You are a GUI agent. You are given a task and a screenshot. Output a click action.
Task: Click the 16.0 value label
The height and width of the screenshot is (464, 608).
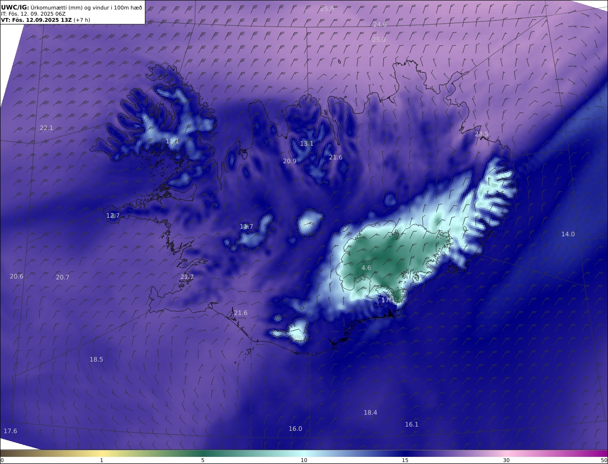pyautogui.click(x=295, y=429)
